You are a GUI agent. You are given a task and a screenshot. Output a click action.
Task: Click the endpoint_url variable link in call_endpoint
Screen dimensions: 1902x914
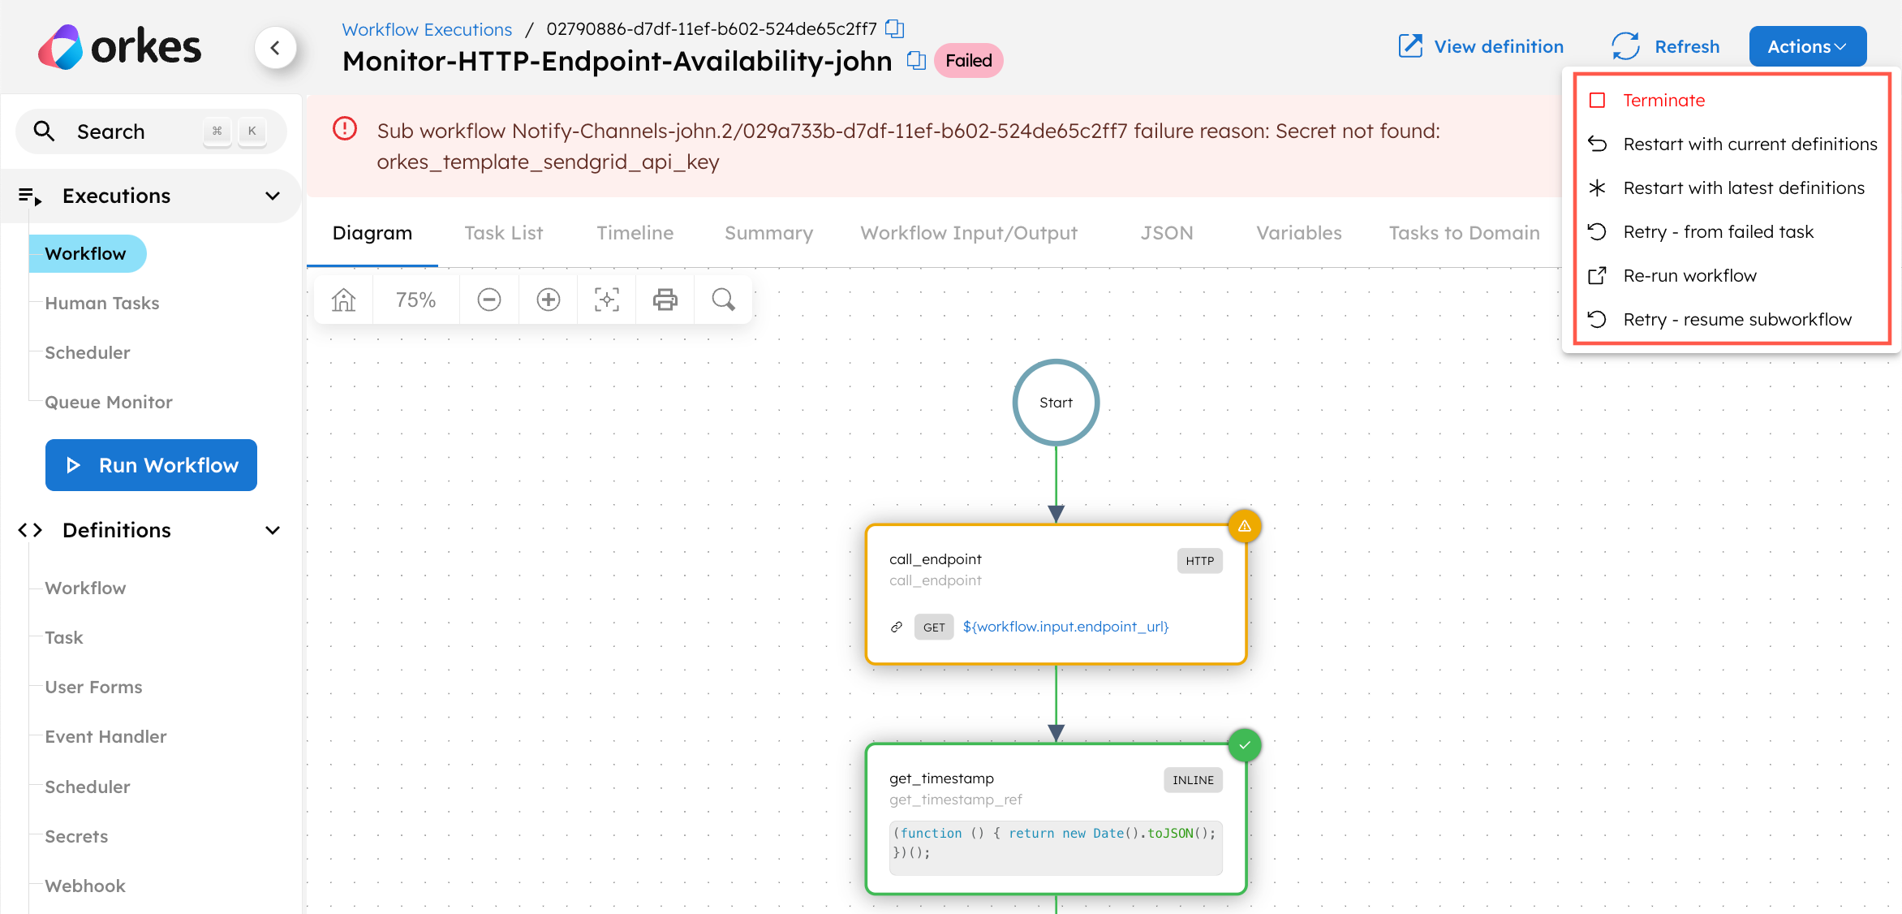[x=1065, y=627]
